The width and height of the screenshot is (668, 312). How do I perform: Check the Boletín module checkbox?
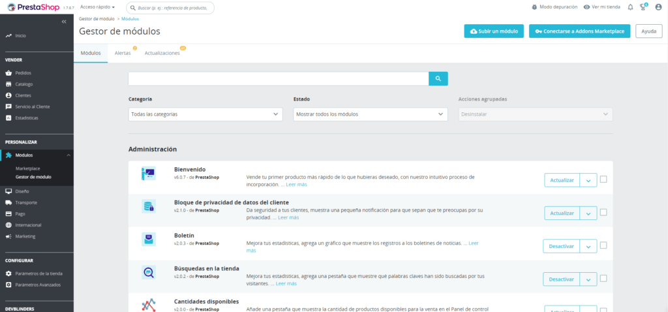point(603,245)
